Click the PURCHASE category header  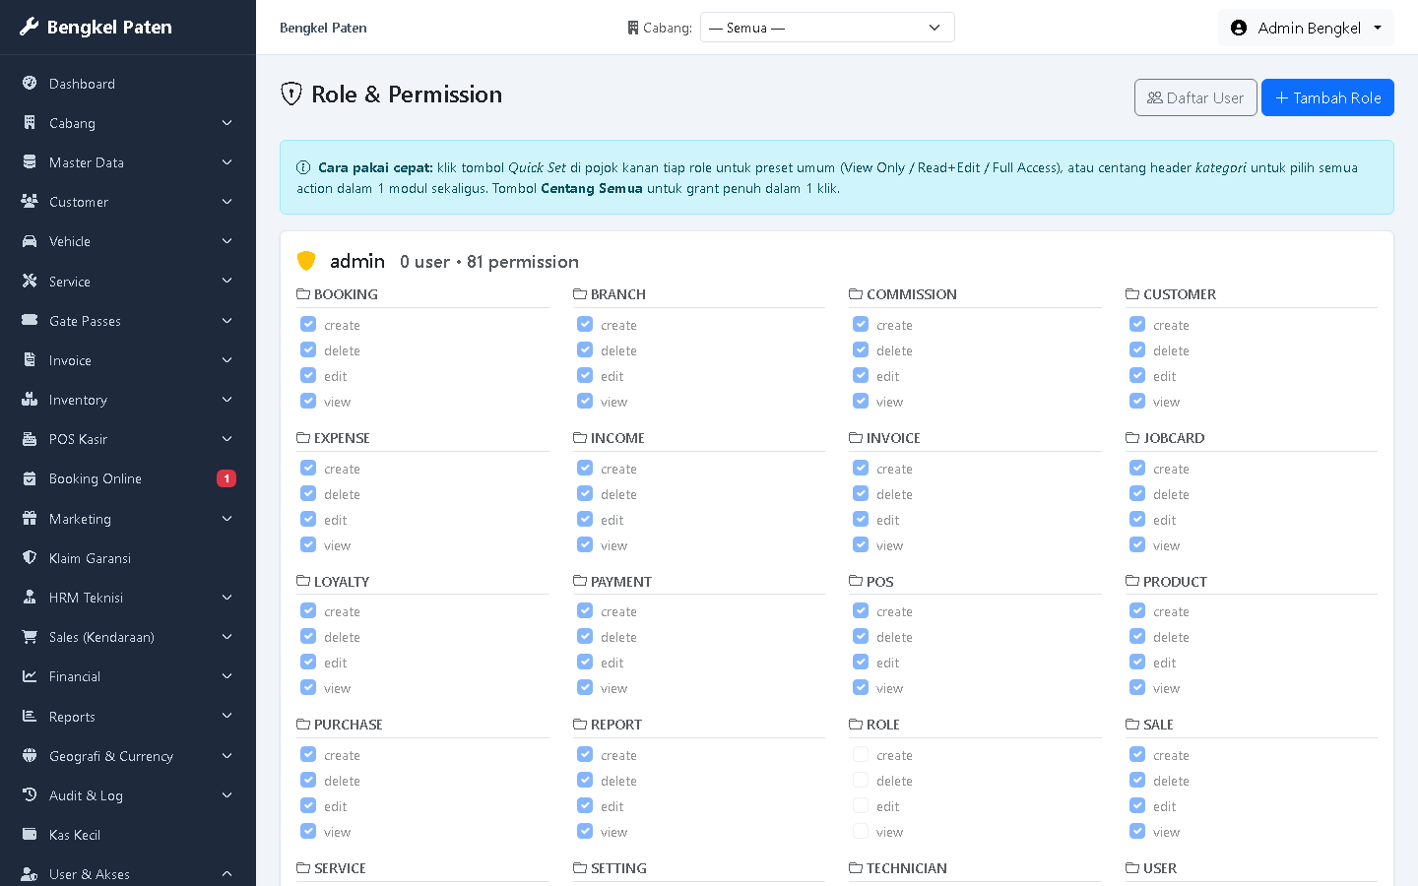[x=340, y=725]
